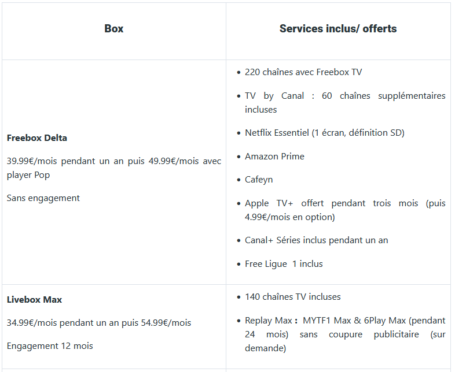Click the Amazon Prime list item
The width and height of the screenshot is (455, 372).
pos(274,157)
